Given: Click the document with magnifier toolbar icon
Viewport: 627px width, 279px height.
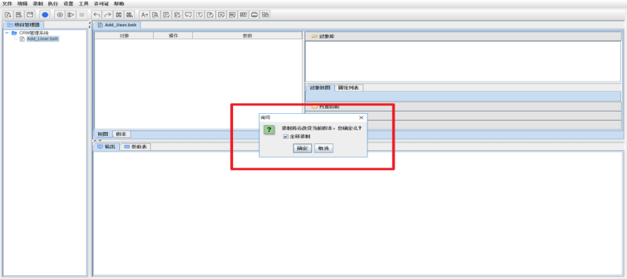Looking at the screenshot, I should (x=155, y=15).
